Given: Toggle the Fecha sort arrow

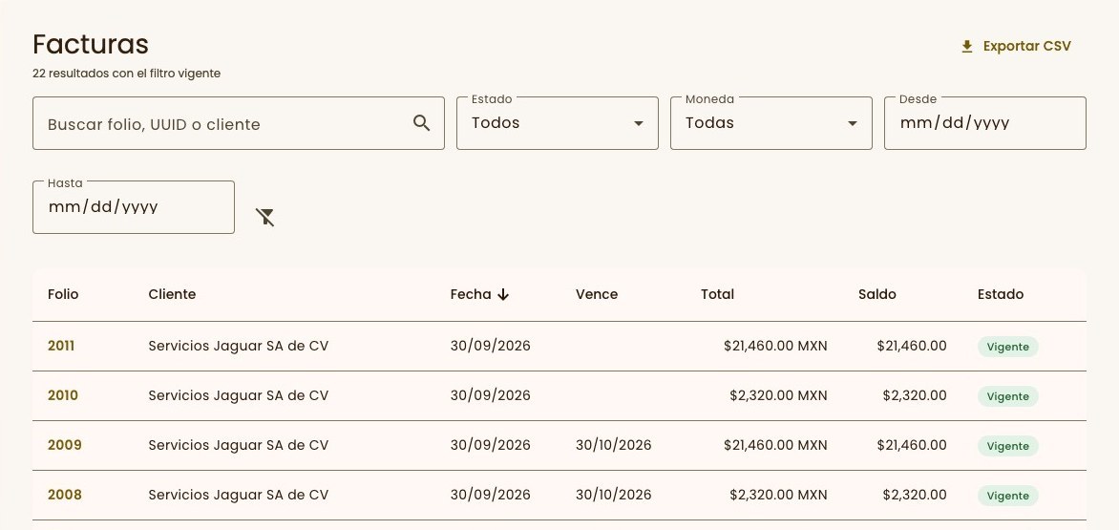Looking at the screenshot, I should [x=503, y=294].
